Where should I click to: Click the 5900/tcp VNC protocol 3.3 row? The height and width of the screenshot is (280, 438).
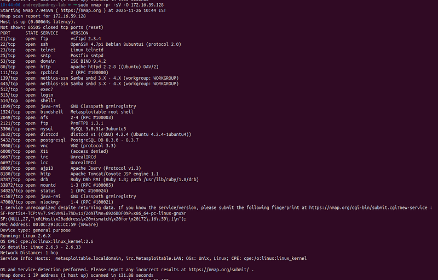pos(58,146)
